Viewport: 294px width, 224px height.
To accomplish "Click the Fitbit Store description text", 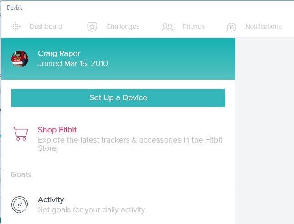I will [130, 144].
